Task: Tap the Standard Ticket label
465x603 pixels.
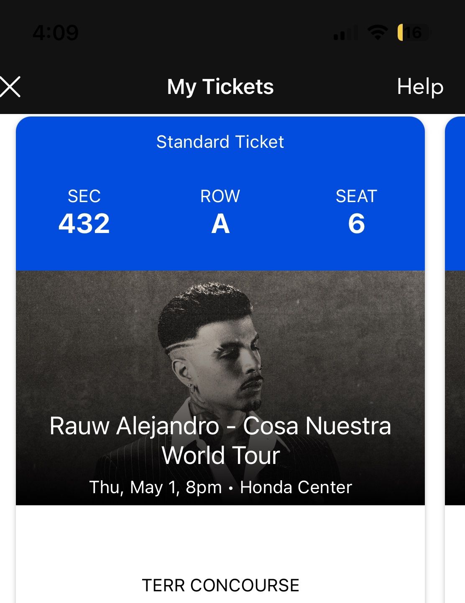Action: (x=220, y=142)
